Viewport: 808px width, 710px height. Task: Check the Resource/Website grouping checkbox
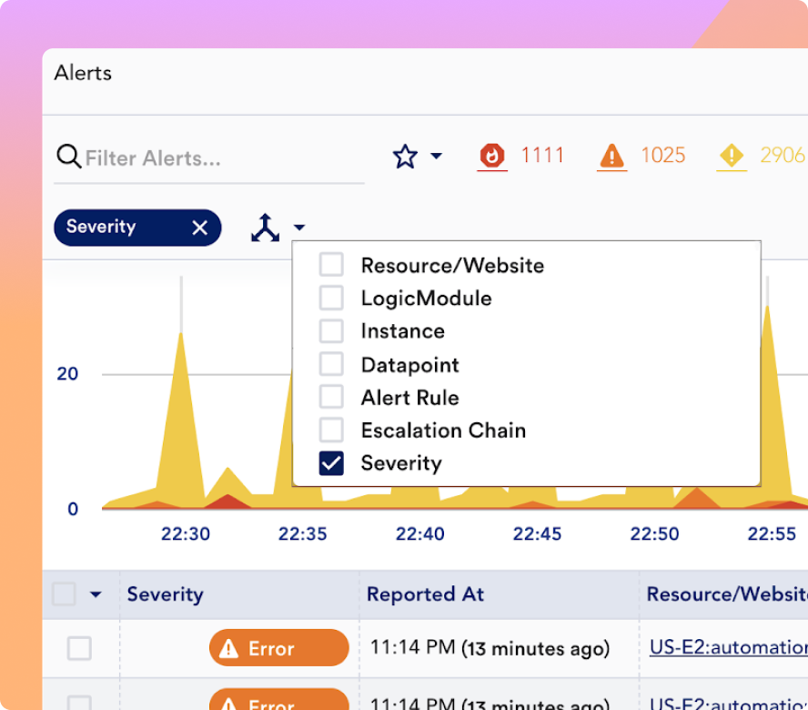[x=331, y=265]
